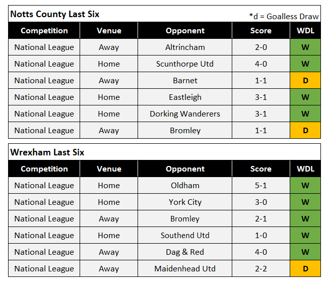This screenshot has height=282, width=329.
Task: Click the Oldham opponent cell
Action: [185, 186]
